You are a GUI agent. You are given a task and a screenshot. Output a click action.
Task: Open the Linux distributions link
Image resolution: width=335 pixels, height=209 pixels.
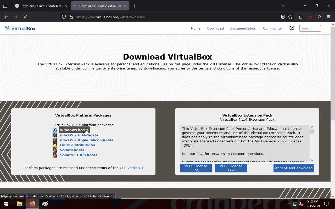point(77,145)
